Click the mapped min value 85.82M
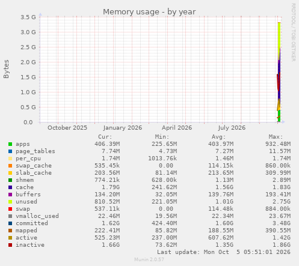The height and width of the screenshot is (266, 299). pyautogui.click(x=166, y=231)
